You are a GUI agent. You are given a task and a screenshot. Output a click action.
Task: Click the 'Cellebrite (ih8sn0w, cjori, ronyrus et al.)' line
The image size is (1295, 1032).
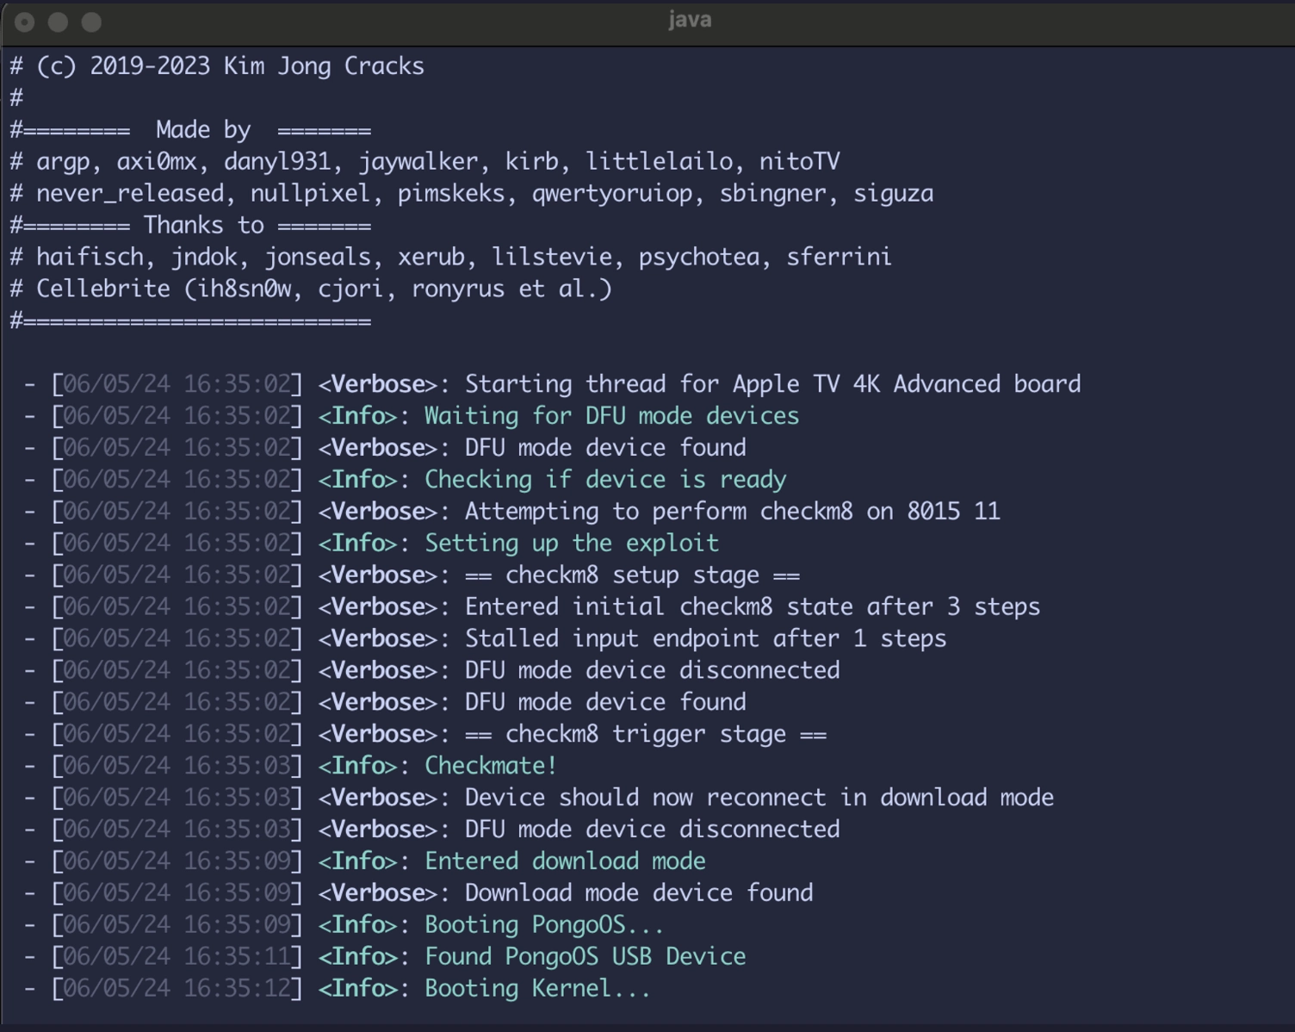pos(311,289)
